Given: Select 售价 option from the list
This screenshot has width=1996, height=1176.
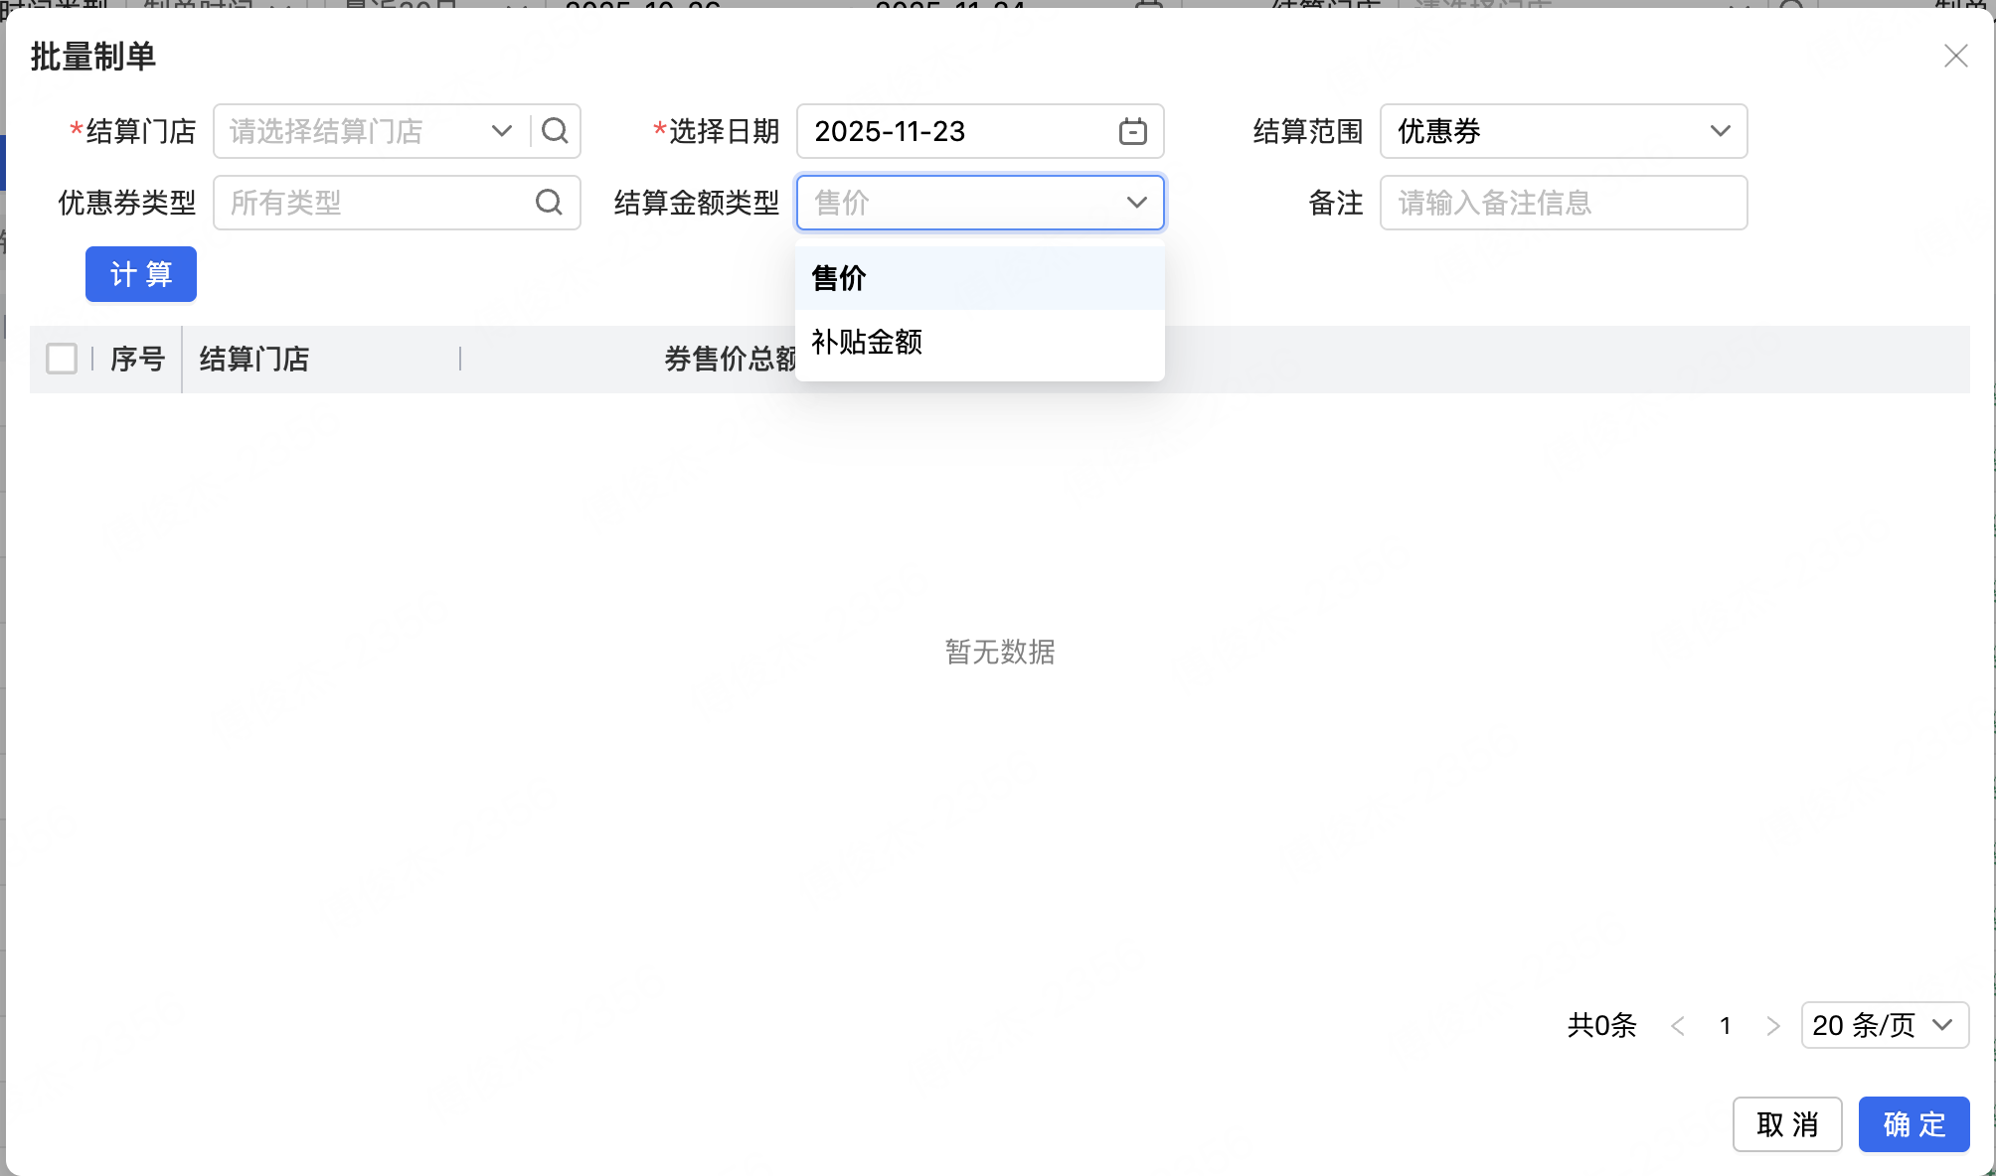Looking at the screenshot, I should pyautogui.click(x=979, y=278).
